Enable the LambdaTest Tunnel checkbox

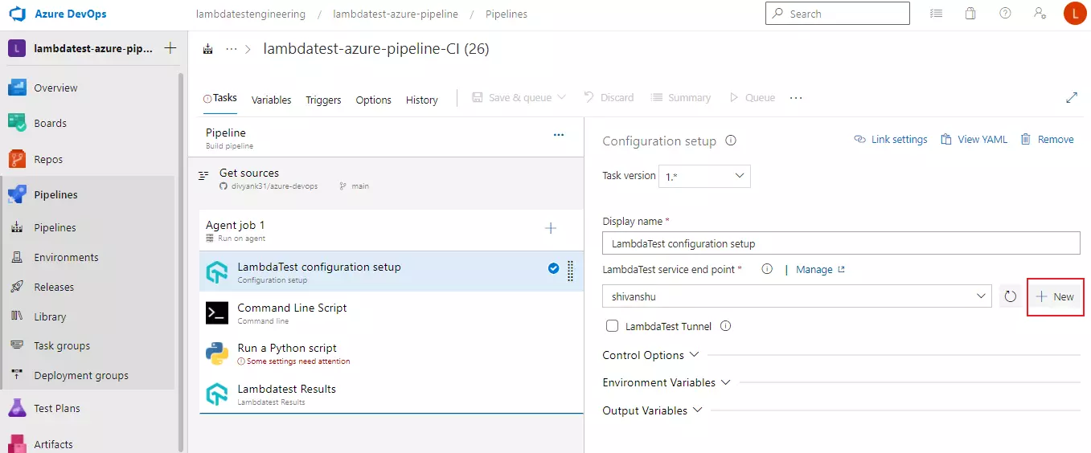(613, 326)
